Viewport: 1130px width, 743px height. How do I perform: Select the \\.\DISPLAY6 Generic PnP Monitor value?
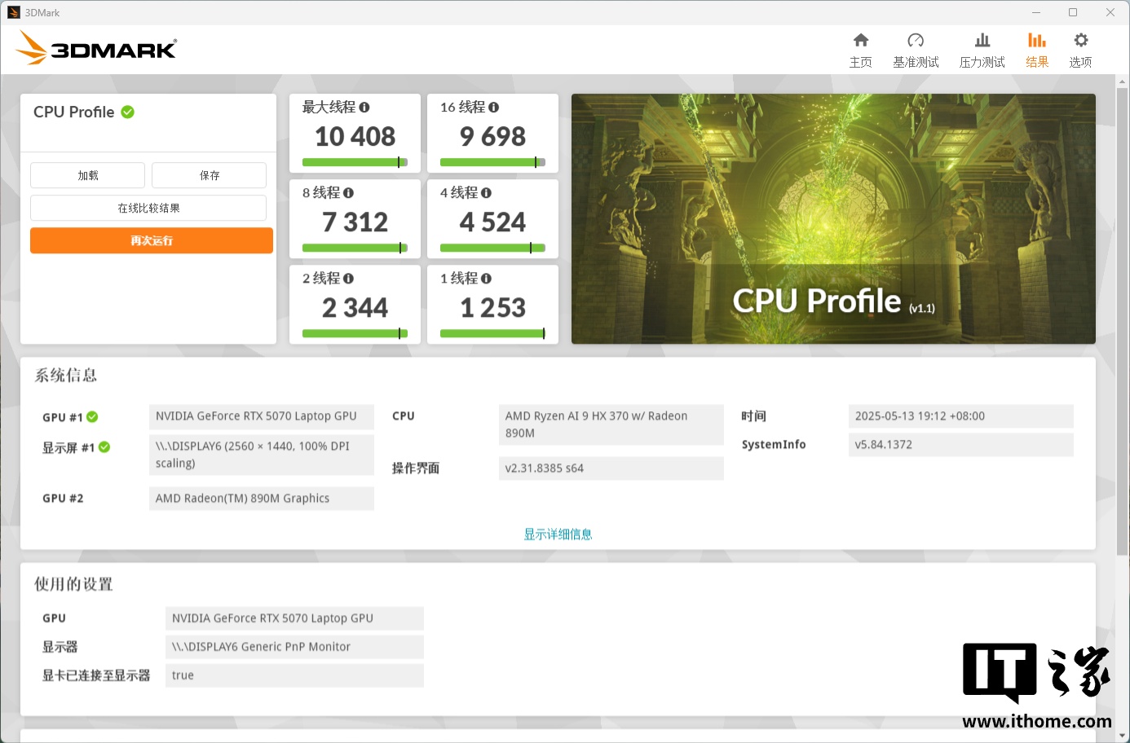[294, 647]
